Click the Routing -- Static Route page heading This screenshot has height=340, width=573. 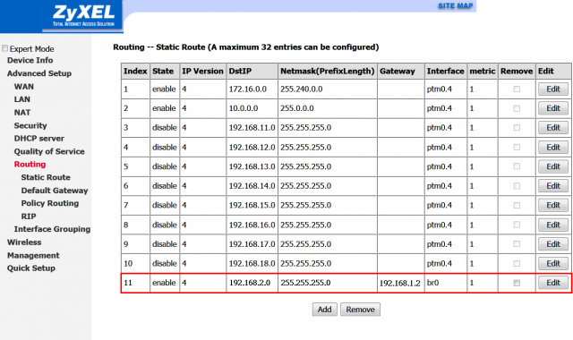coord(245,47)
